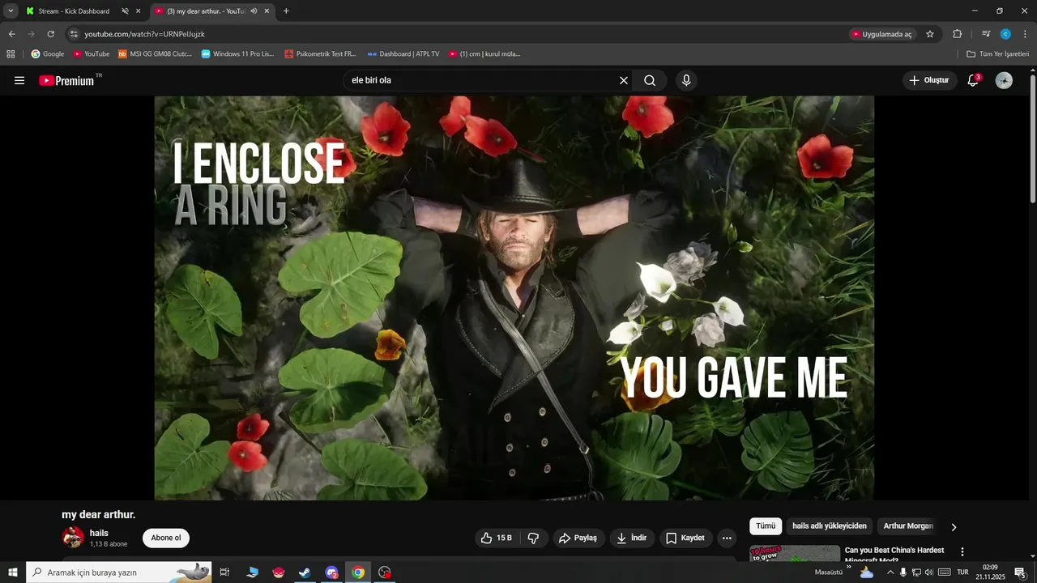Open the hails channel avatar
1037x583 pixels.
click(x=73, y=538)
